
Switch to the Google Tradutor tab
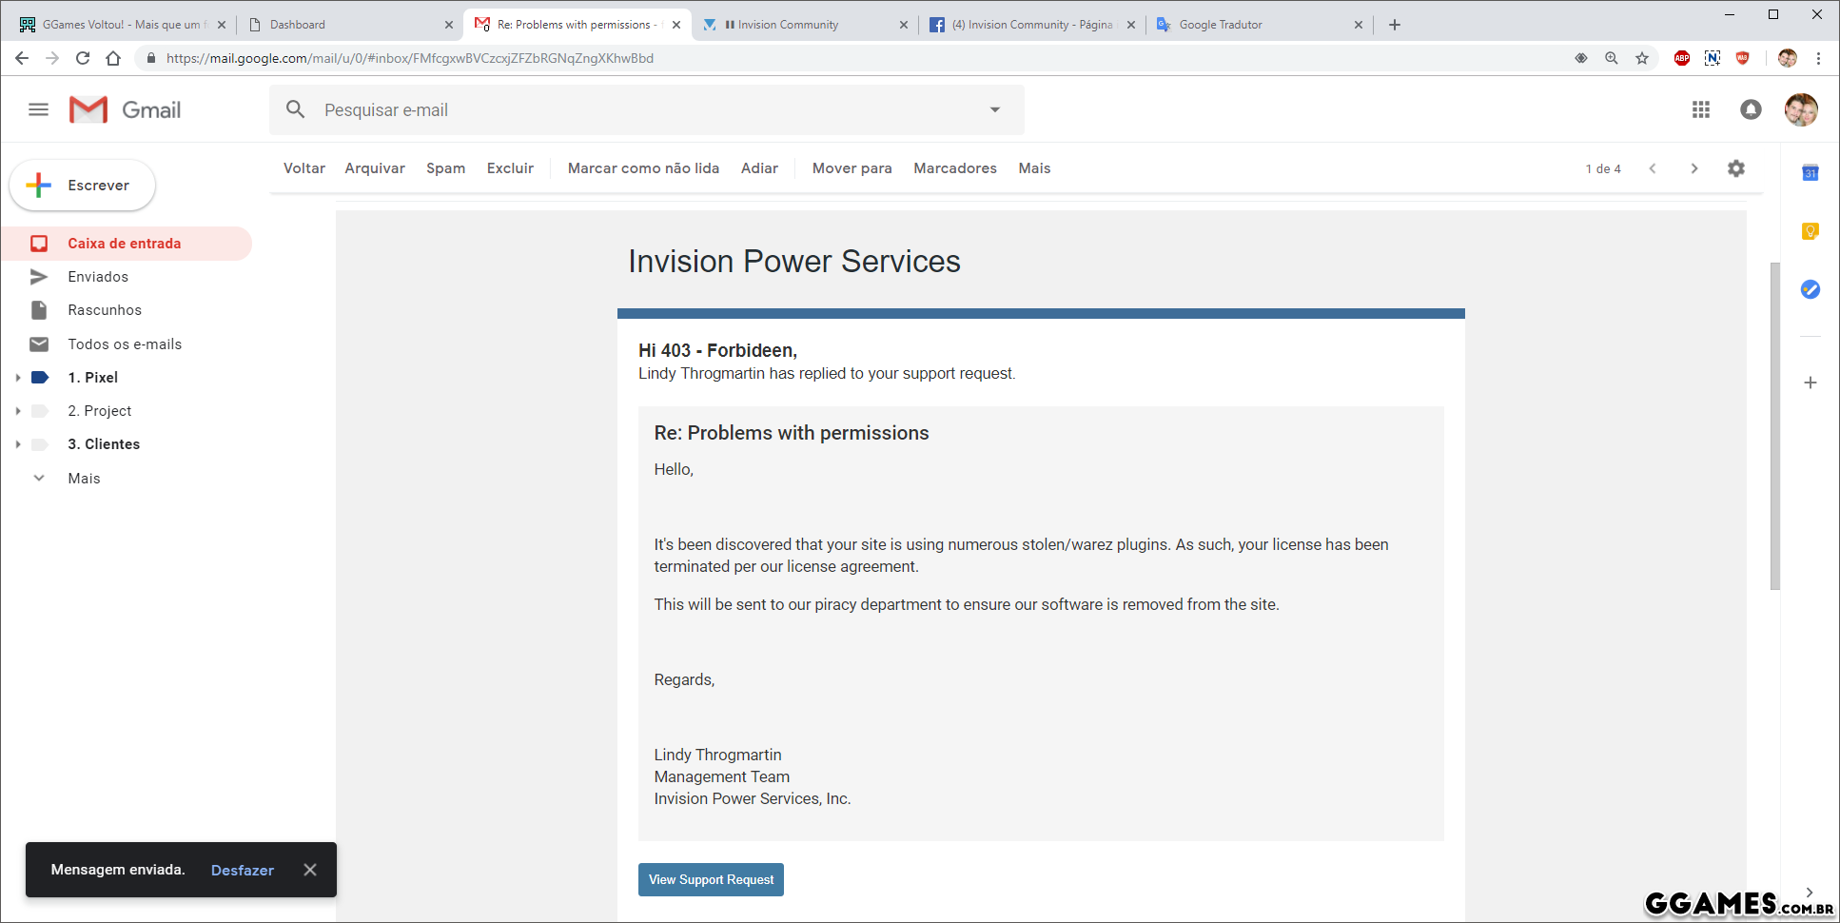click(x=1258, y=25)
